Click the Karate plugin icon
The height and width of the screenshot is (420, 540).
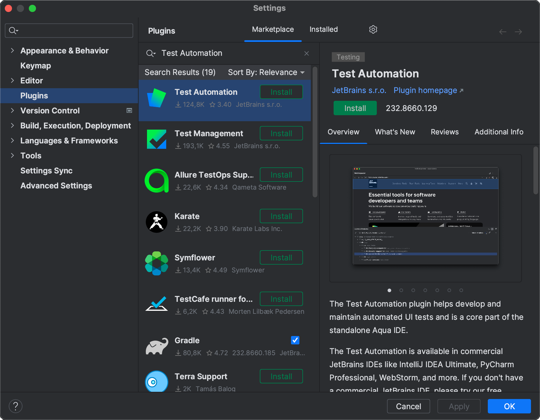156,222
